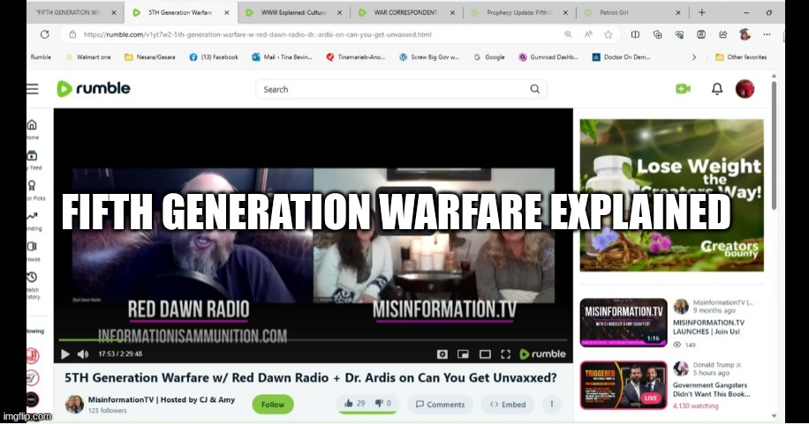Open Screw Big Gov bookmark
The height and width of the screenshot is (424, 809).
tap(429, 57)
